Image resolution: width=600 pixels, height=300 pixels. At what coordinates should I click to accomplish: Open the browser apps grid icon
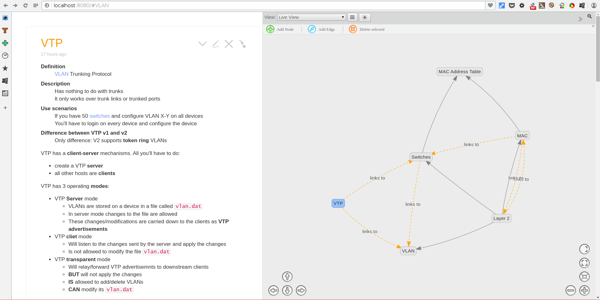[35, 5]
